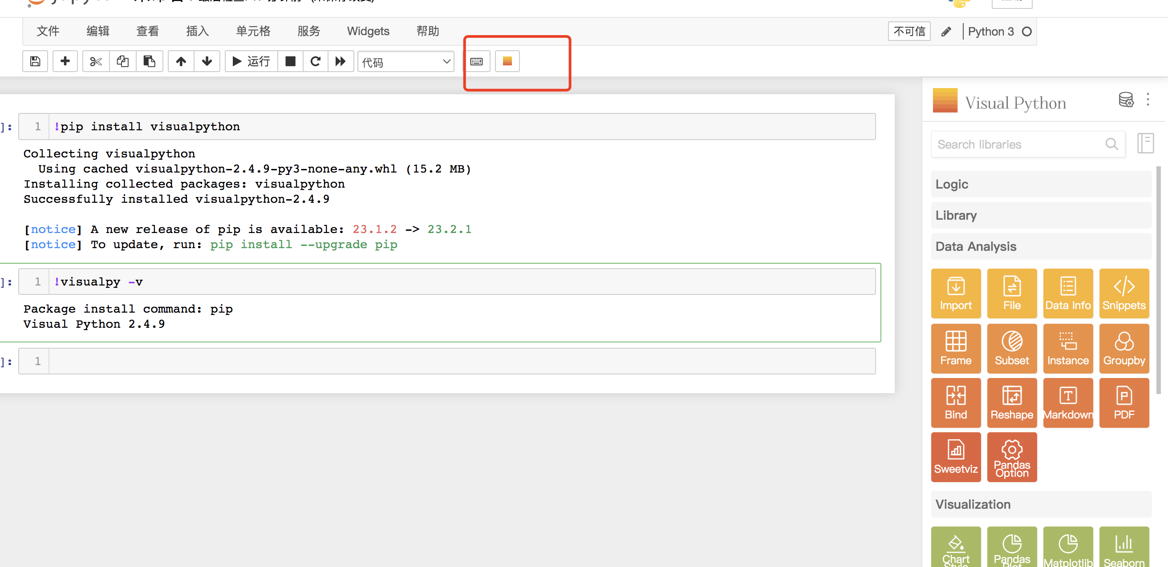Click the Visual Python panel scrollbar

[x=1159, y=281]
